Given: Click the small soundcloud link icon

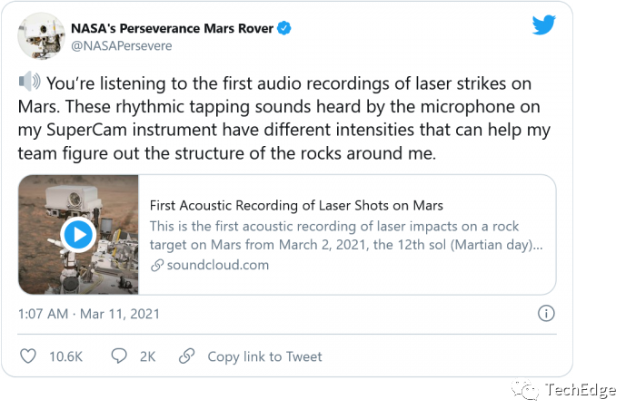Looking at the screenshot, I should (x=157, y=265).
